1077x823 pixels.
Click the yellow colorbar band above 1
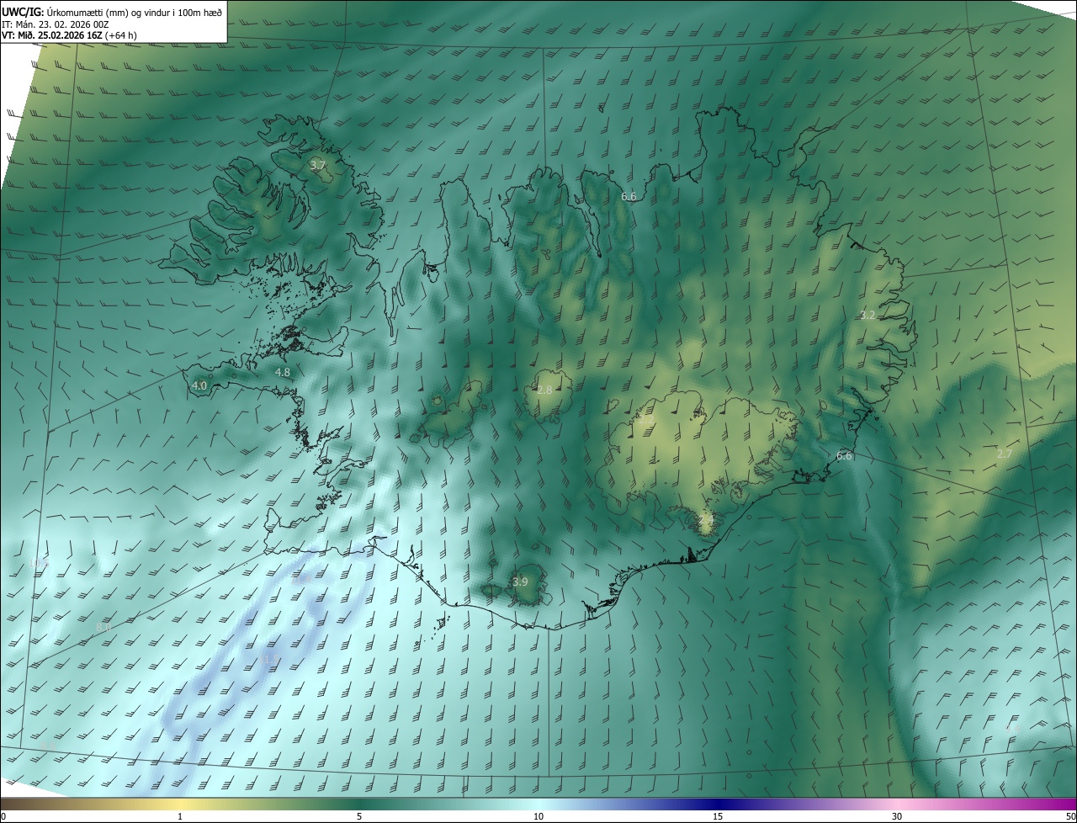(180, 804)
